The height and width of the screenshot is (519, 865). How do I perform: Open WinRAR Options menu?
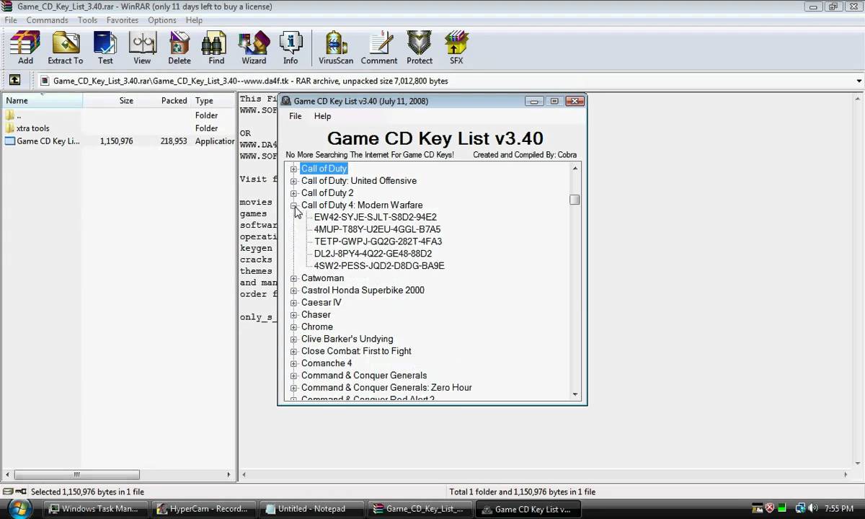point(162,20)
